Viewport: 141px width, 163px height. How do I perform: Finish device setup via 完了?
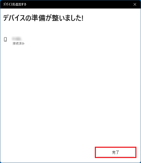(x=116, y=152)
